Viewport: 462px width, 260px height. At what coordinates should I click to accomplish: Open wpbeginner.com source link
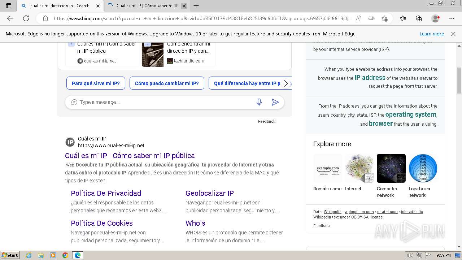click(359, 212)
